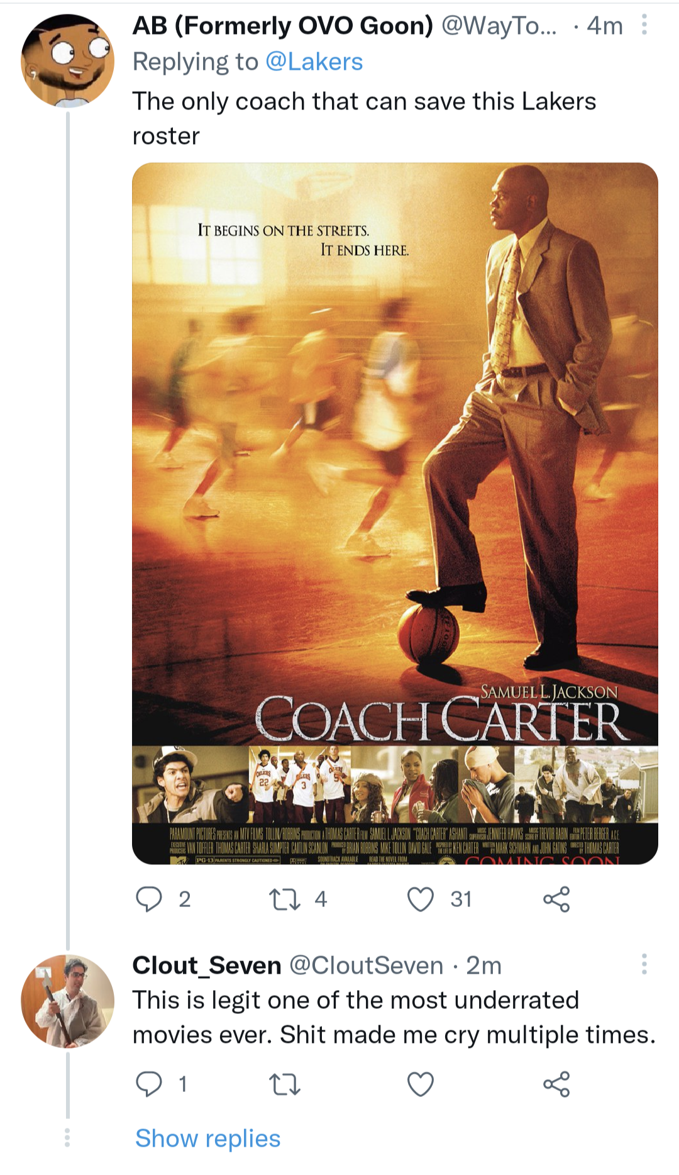The width and height of the screenshot is (679, 1175).
Task: Open Clout_Seven's profile photo
Action: [x=68, y=1001]
